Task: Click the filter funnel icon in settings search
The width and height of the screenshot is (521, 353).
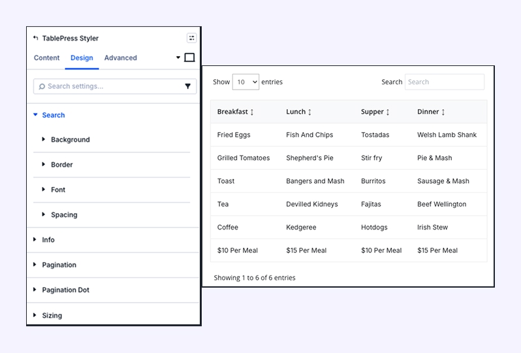Action: point(188,86)
